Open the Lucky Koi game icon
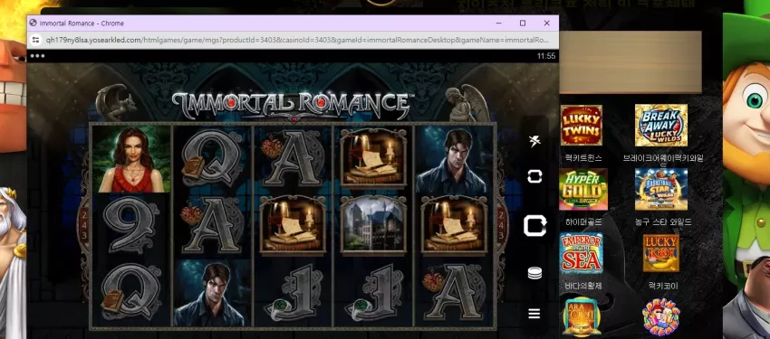 (661, 253)
